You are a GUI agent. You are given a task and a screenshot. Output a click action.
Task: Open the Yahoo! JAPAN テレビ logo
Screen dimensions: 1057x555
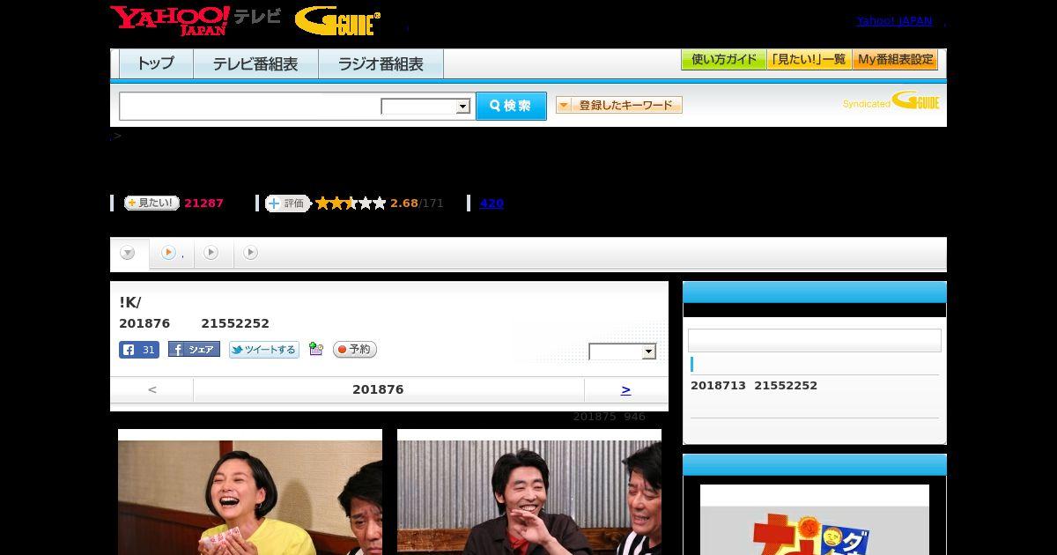tap(196, 20)
